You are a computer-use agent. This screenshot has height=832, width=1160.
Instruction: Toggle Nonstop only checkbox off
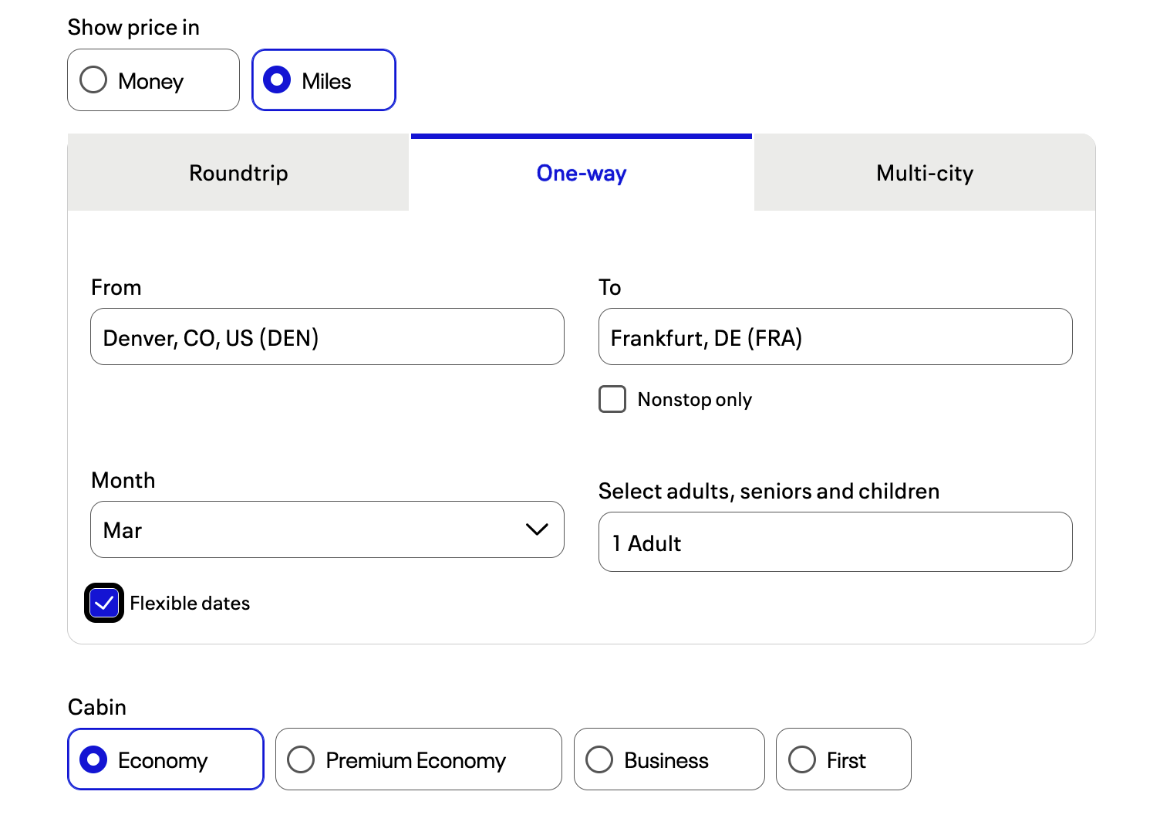(x=612, y=399)
